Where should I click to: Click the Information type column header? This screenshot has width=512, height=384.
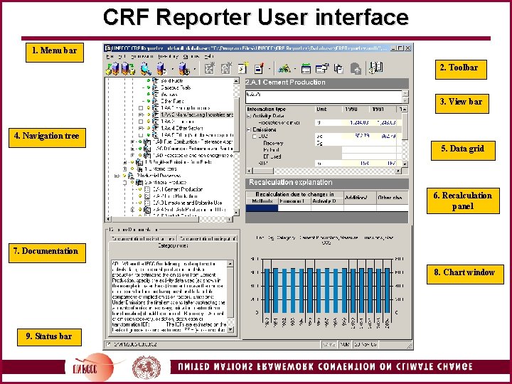[x=280, y=109]
